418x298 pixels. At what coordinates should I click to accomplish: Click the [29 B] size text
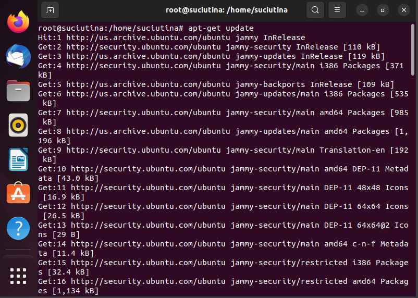click(66, 234)
